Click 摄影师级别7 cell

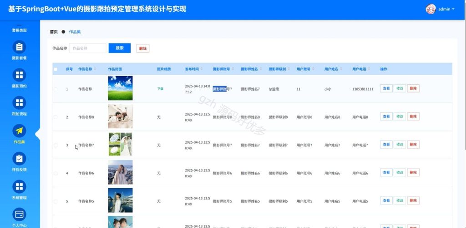278,146
